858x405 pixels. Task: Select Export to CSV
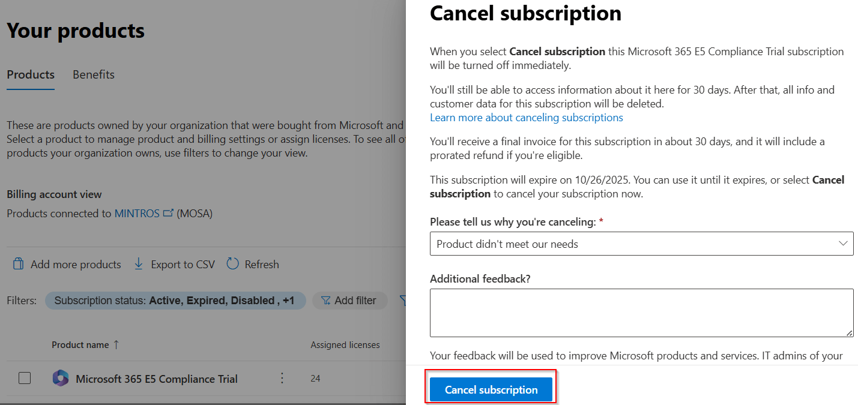click(174, 264)
